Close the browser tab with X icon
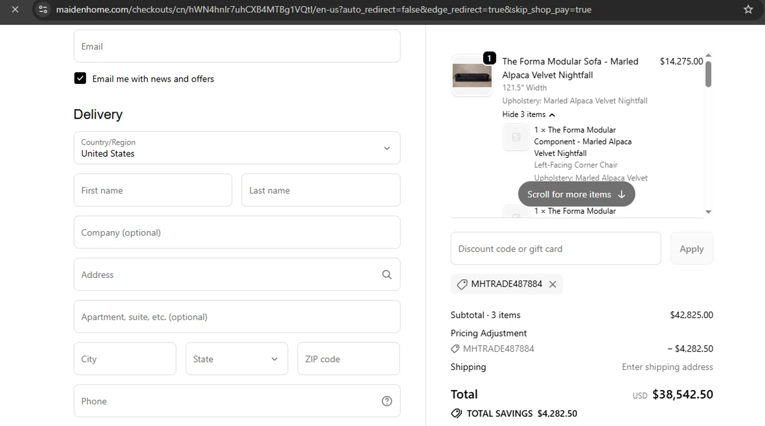Viewport: 765px width, 426px height. (x=15, y=10)
